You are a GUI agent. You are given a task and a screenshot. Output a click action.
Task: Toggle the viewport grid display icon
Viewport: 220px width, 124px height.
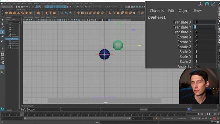pyautogui.click(x=42, y=20)
